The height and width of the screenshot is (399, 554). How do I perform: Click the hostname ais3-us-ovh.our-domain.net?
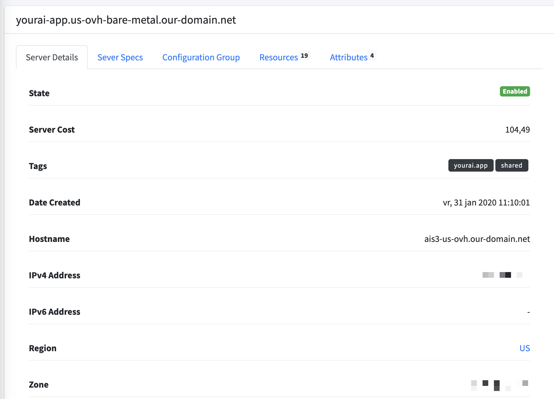pos(476,239)
